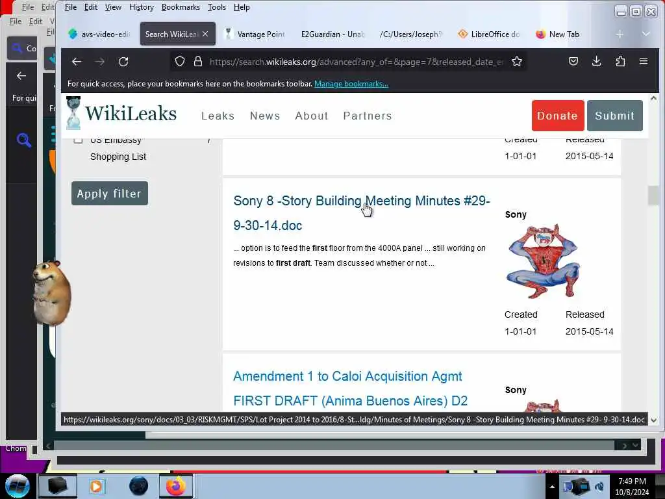Reload the WikiLeaks page
The height and width of the screenshot is (499, 665).
click(123, 62)
